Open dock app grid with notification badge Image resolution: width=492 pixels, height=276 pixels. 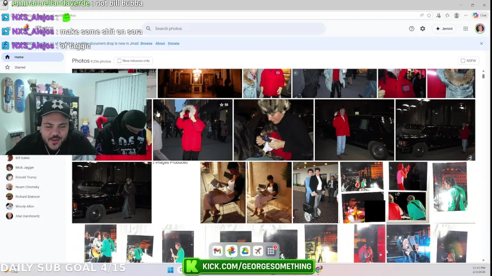coord(271,251)
